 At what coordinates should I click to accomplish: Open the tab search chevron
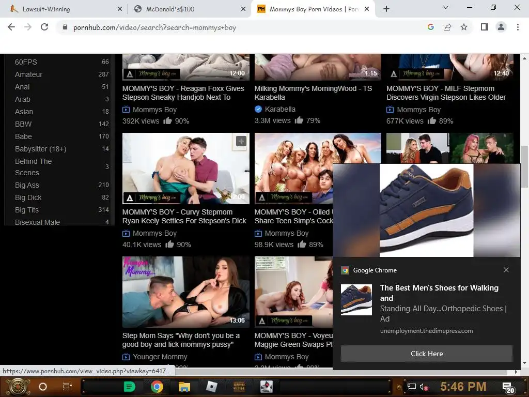445,7
